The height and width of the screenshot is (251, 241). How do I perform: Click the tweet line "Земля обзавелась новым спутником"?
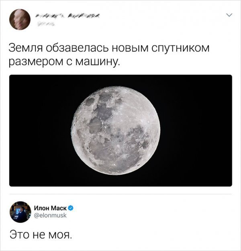coord(109,48)
